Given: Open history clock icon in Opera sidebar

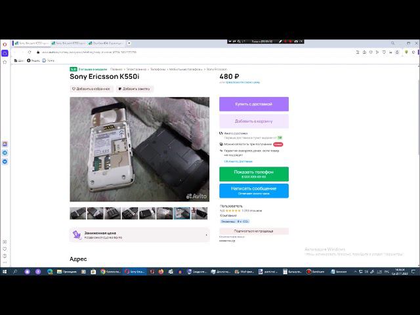Looking at the screenshot, I should point(5,256).
